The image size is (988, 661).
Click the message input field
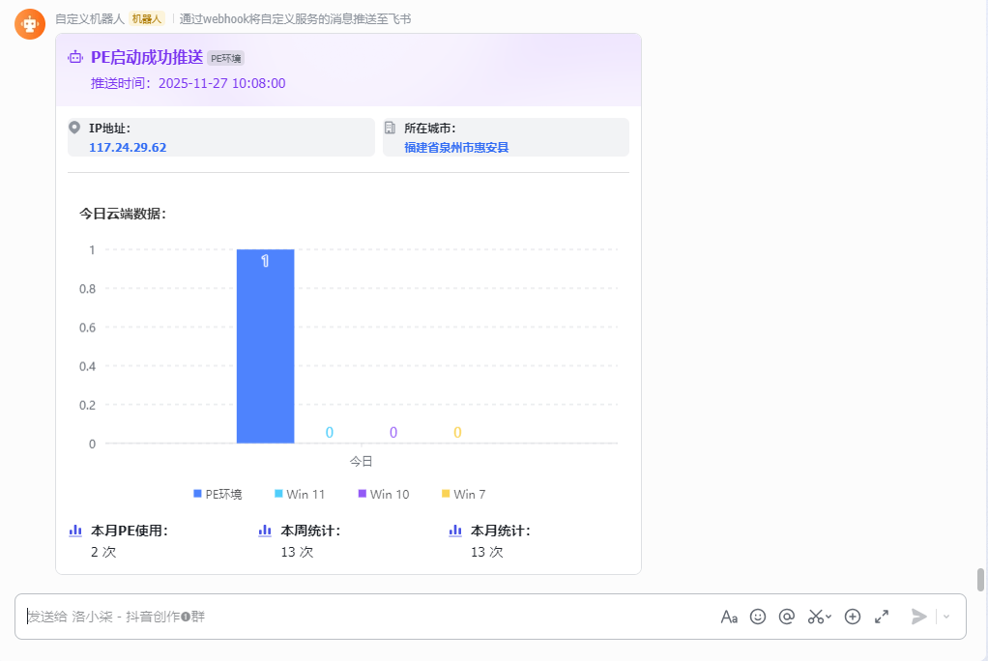point(290,616)
